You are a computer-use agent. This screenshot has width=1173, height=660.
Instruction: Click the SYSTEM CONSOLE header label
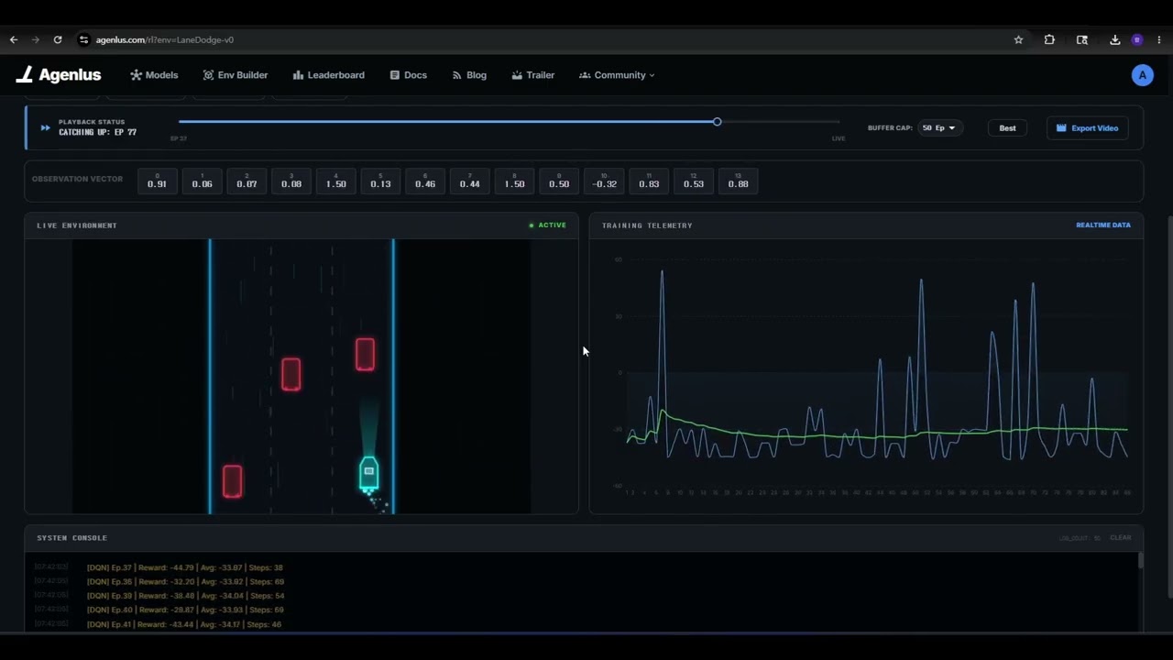(x=72, y=538)
